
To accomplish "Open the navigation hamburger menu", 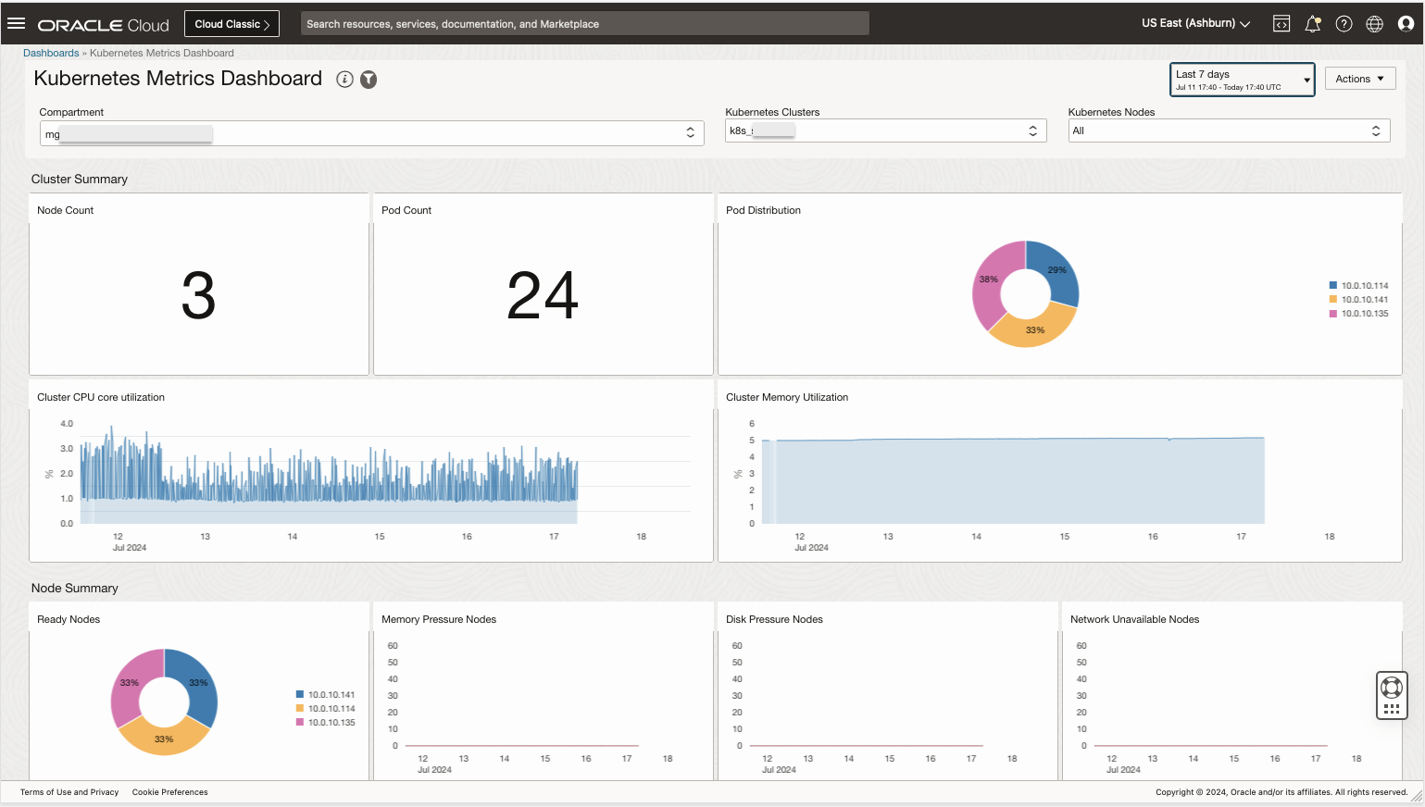I will click(16, 23).
